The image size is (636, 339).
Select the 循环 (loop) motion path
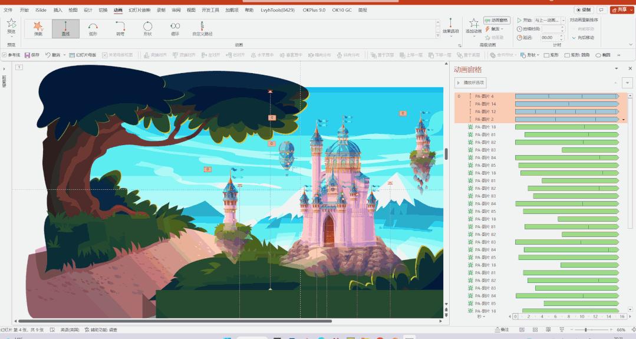[175, 28]
